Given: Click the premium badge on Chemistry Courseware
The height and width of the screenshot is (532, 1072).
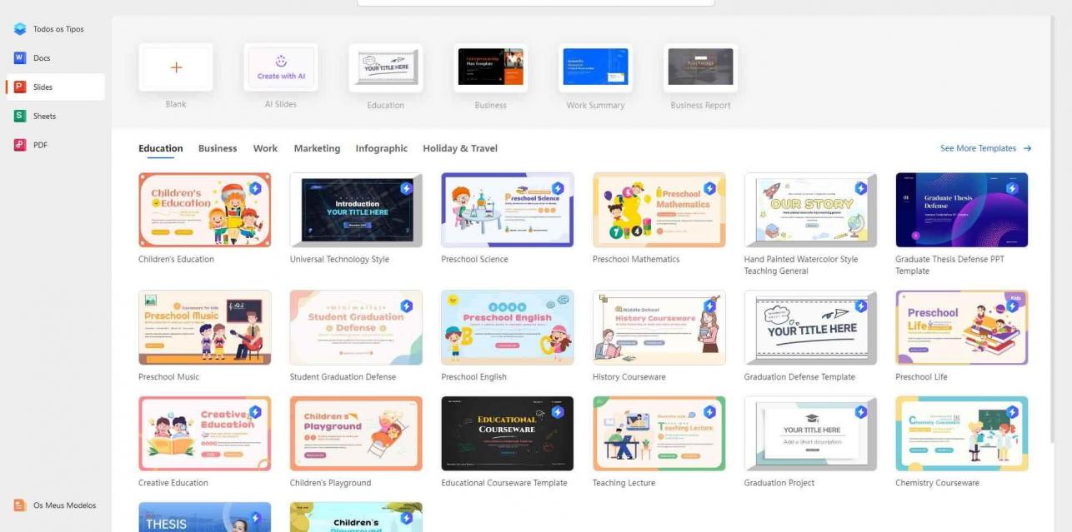Looking at the screenshot, I should tap(1013, 411).
